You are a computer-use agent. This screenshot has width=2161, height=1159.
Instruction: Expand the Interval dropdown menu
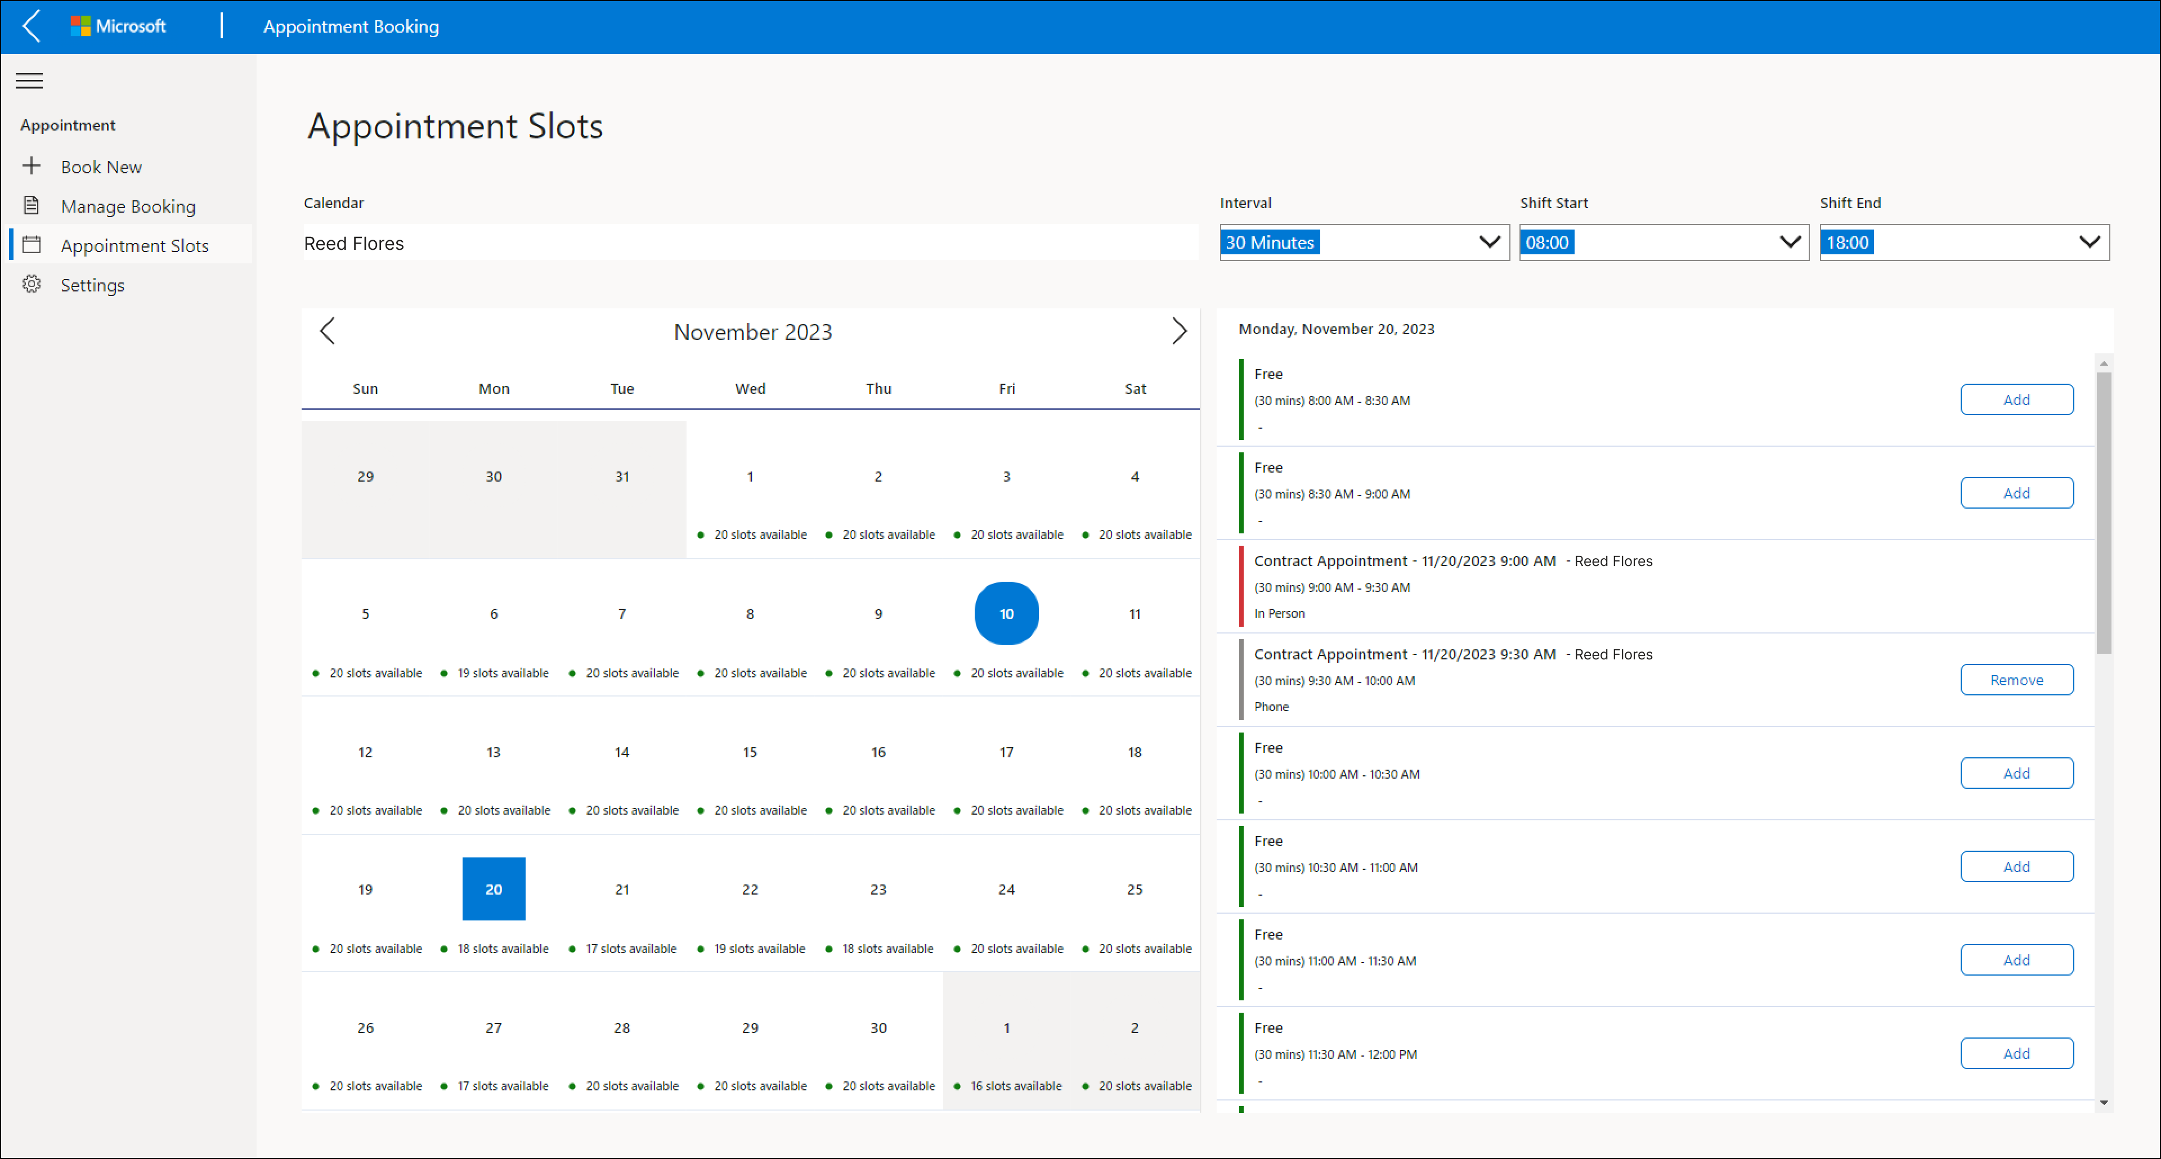[1491, 241]
